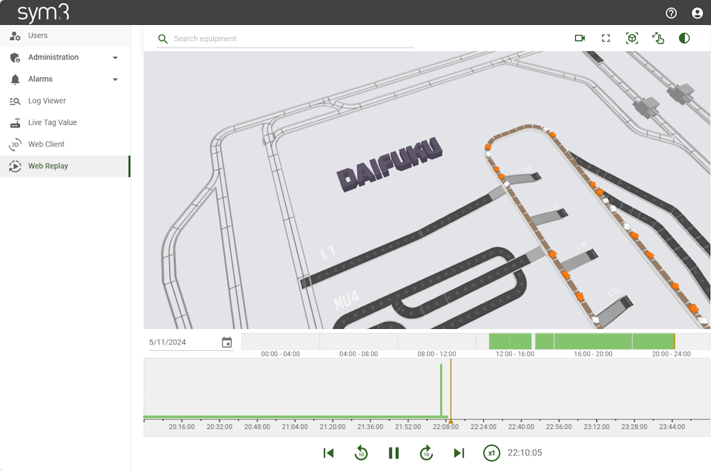711x471 pixels.
Task: Open the Log Viewer page
Action: pos(65,101)
